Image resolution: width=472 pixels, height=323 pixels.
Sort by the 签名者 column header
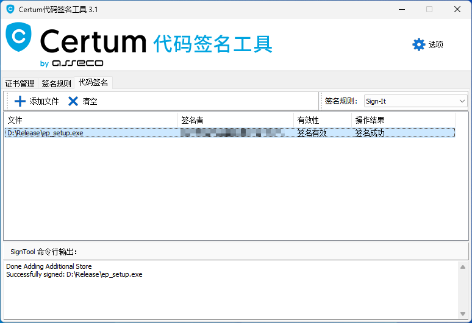pos(235,120)
